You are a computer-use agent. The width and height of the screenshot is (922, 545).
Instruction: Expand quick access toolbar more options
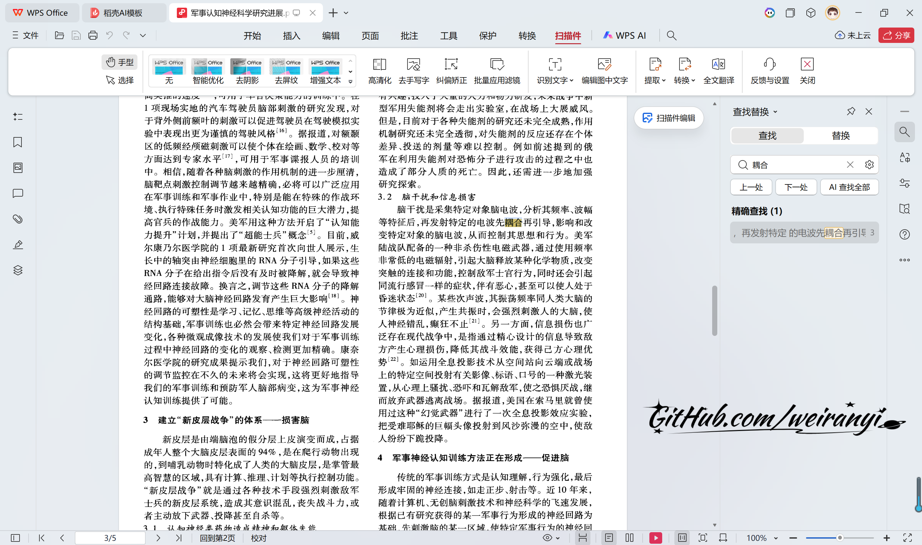(143, 36)
